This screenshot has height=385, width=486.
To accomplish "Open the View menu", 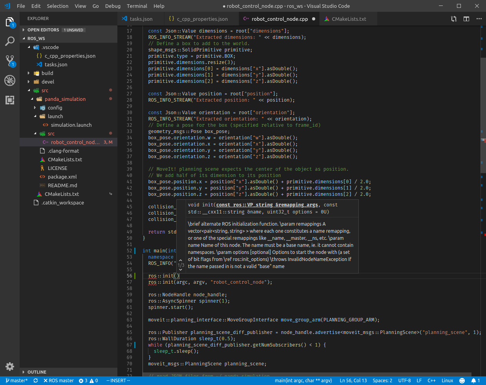I will [x=80, y=6].
